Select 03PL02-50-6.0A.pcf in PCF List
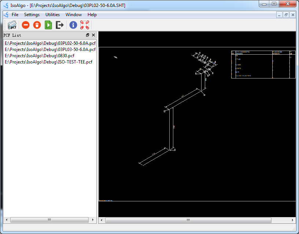This screenshot has width=299, height=234. [50, 43]
